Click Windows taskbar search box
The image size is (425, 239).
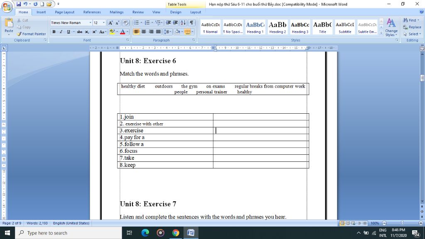point(68,233)
